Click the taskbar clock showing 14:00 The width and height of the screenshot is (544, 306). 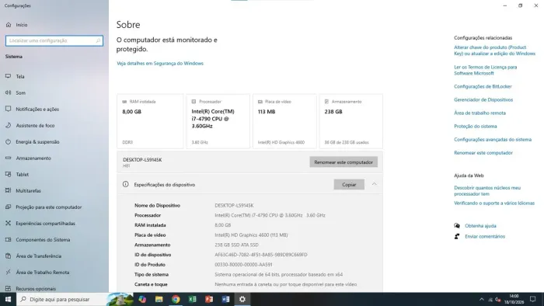pos(514,299)
